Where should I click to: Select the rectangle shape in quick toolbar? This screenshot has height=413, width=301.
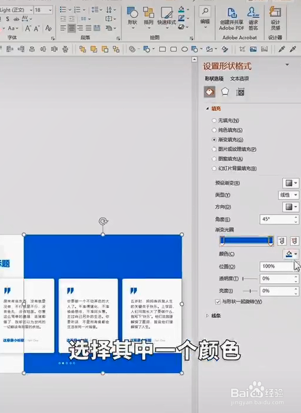click(163, 49)
